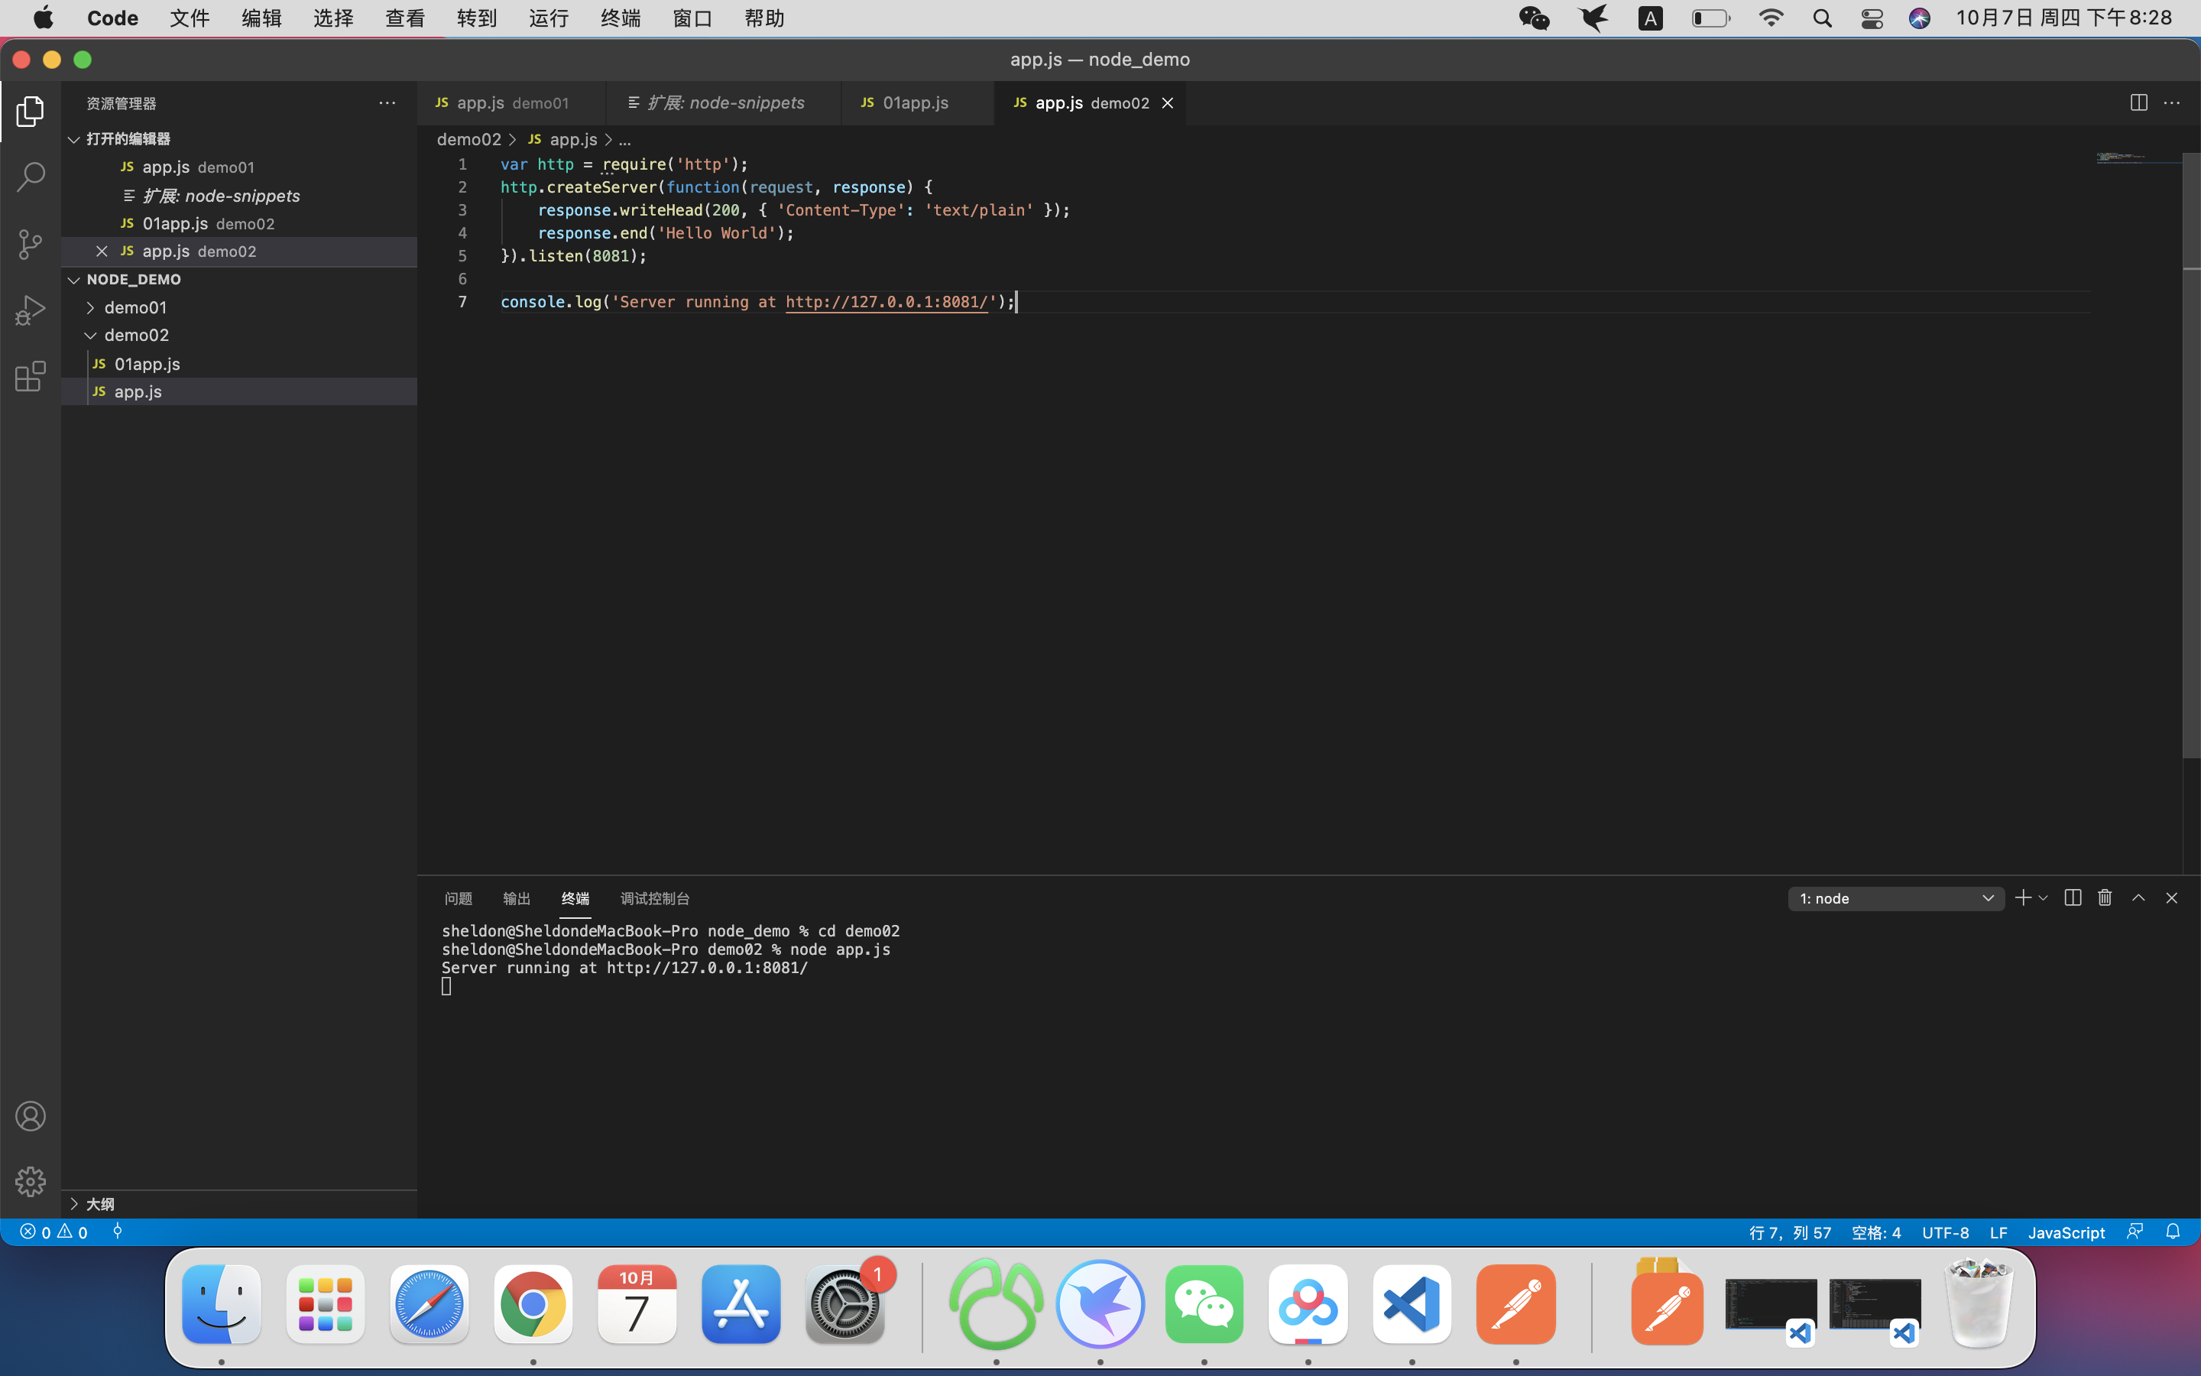This screenshot has width=2201, height=1376.
Task: Open the Wi-Fi status menu
Action: (1771, 18)
